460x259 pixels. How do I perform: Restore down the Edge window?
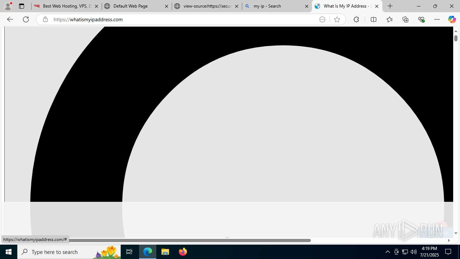[x=435, y=6]
